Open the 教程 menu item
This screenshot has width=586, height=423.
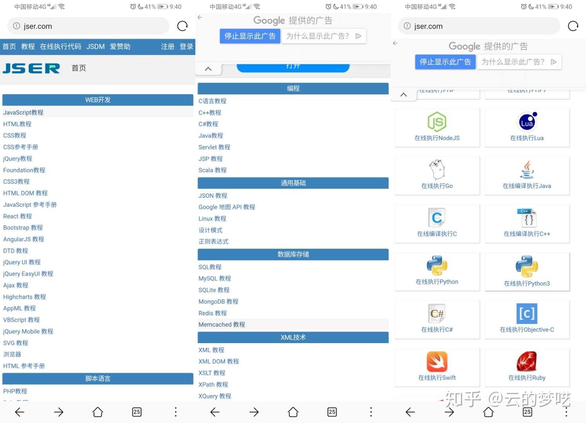click(x=27, y=47)
